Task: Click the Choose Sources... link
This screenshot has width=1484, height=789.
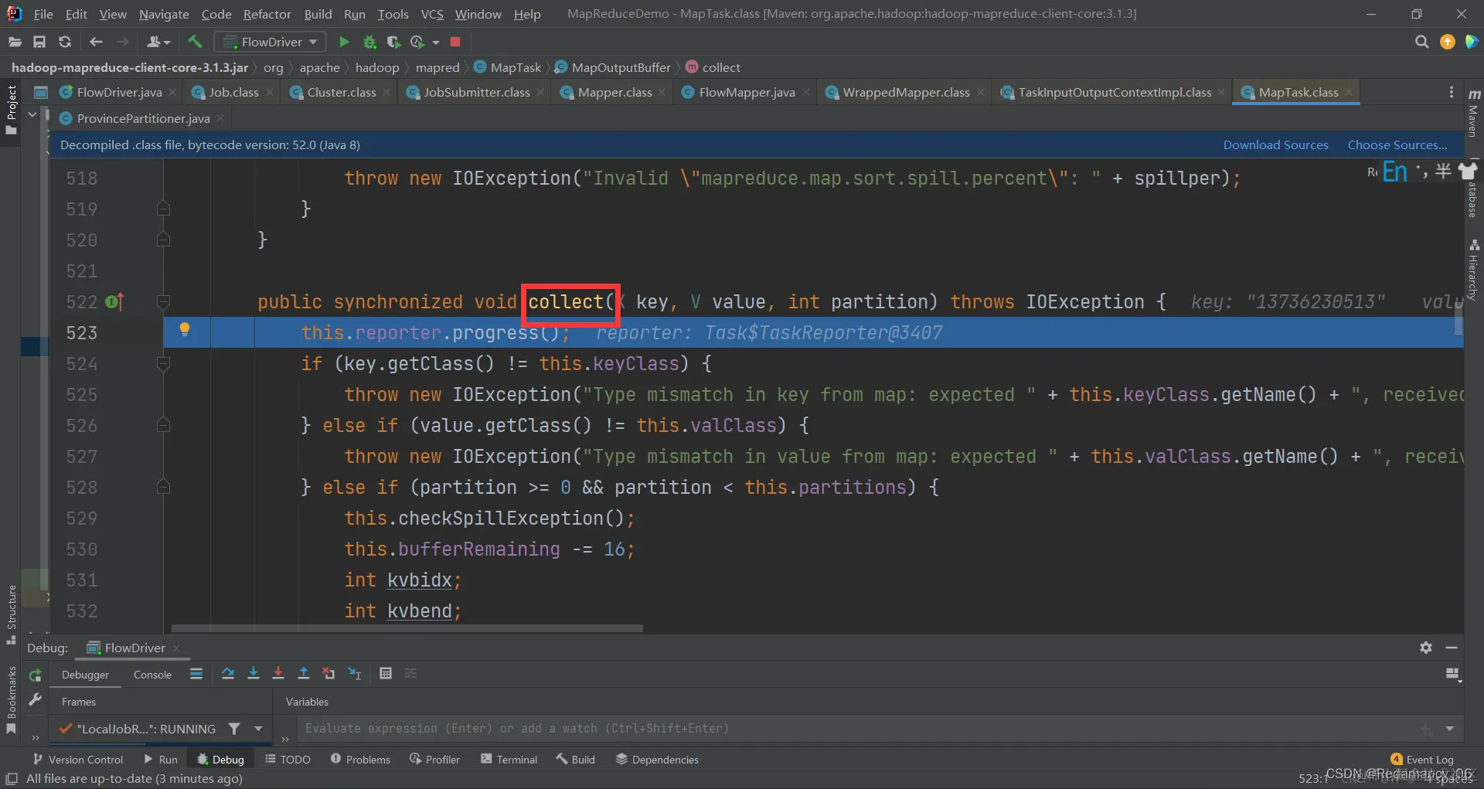Action: click(x=1397, y=145)
